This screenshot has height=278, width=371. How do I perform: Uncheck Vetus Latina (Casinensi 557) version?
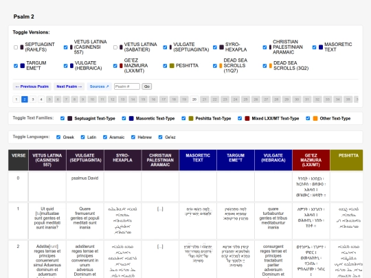[65, 47]
